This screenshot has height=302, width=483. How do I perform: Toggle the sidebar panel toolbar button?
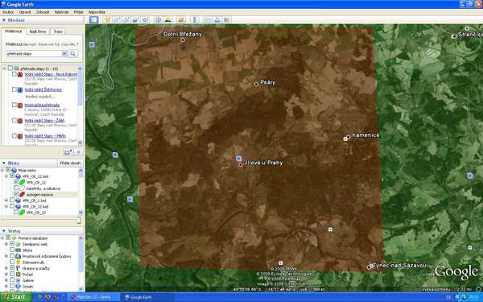click(93, 19)
